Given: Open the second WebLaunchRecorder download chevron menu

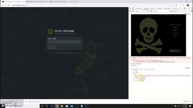Looking at the screenshot, I should click(44, 102).
